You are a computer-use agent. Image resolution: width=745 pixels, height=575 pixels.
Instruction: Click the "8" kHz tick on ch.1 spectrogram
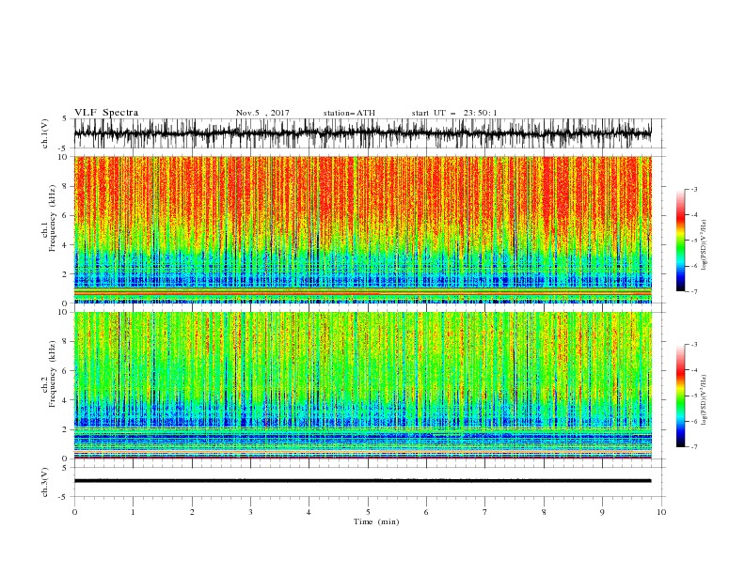point(66,186)
